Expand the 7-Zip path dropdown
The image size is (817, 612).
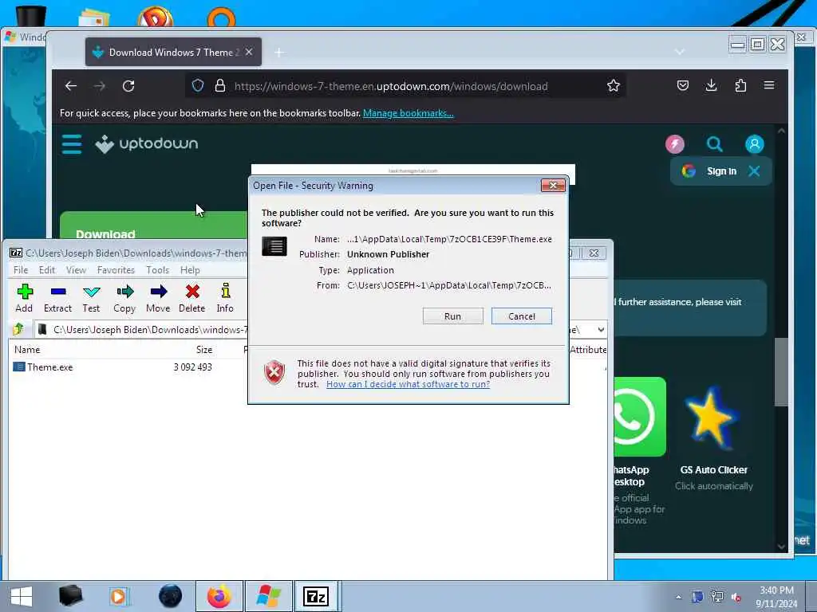coord(601,329)
